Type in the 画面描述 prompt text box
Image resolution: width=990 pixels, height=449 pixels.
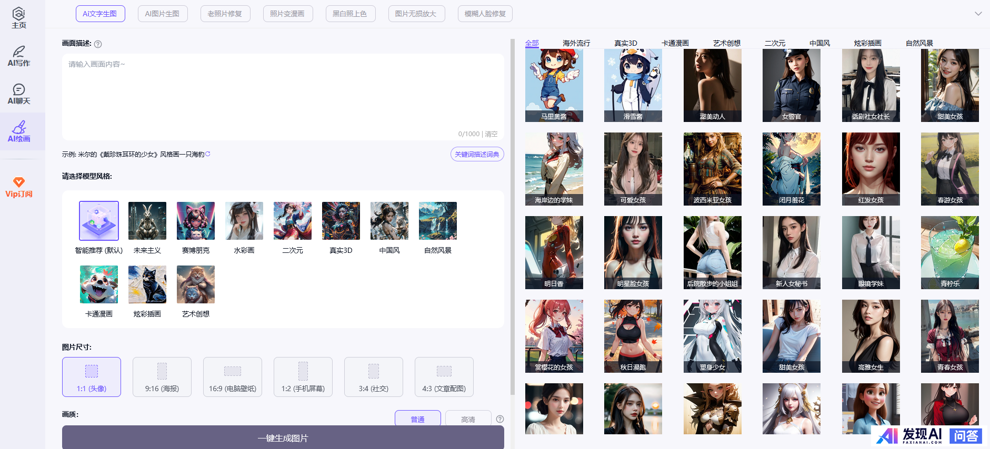click(x=283, y=95)
